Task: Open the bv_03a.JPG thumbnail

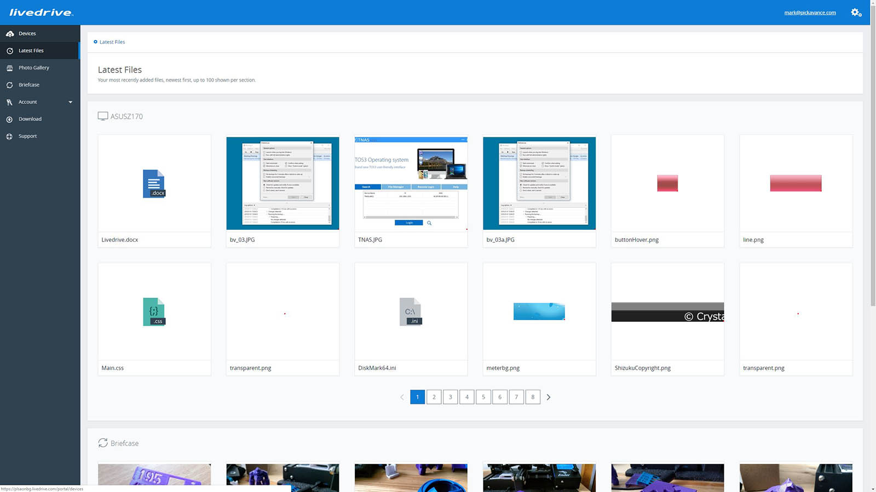Action: [x=539, y=183]
